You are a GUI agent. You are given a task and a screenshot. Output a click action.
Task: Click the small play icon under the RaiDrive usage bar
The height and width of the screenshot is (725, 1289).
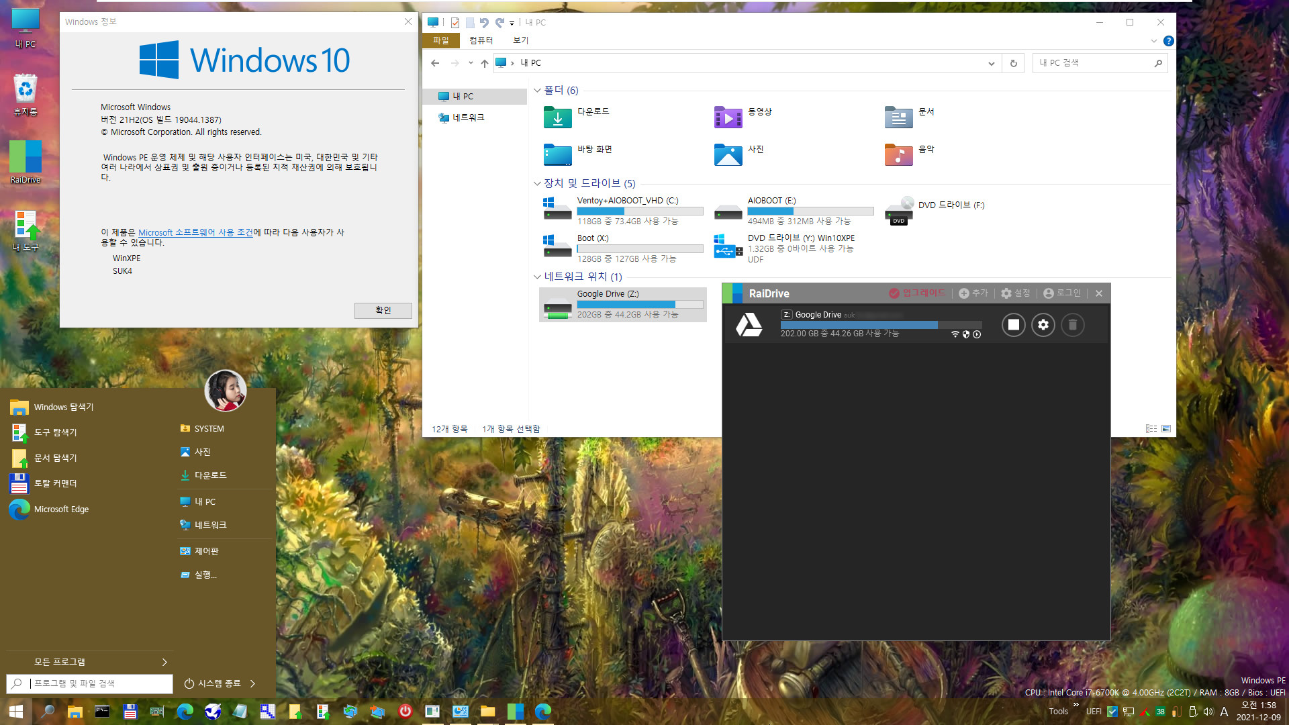point(977,334)
